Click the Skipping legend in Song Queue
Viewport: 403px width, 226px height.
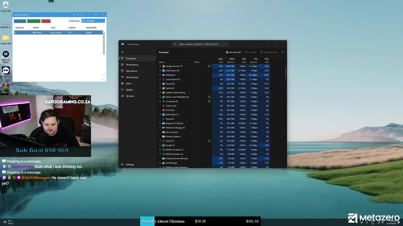point(46,21)
